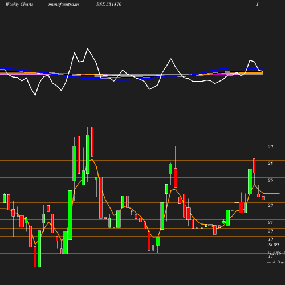Select the 'munafasutra.in' text
The height and width of the screenshot is (285, 285).
(63, 5)
